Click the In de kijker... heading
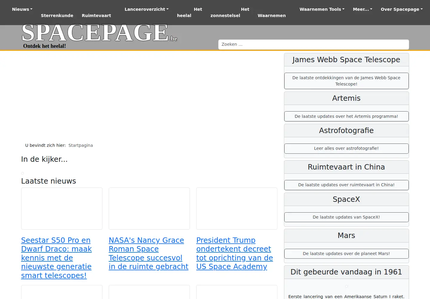 (x=44, y=159)
